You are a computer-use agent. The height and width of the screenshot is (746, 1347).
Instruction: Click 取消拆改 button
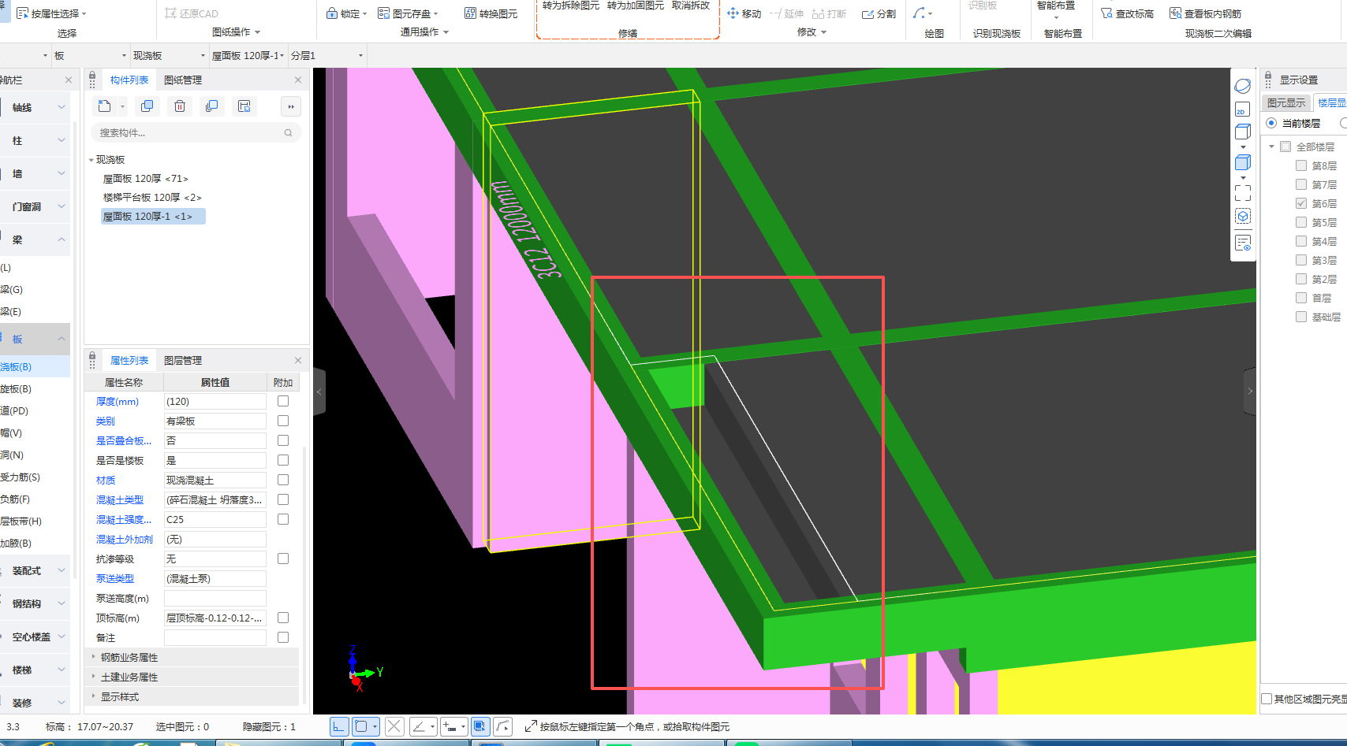click(x=691, y=6)
